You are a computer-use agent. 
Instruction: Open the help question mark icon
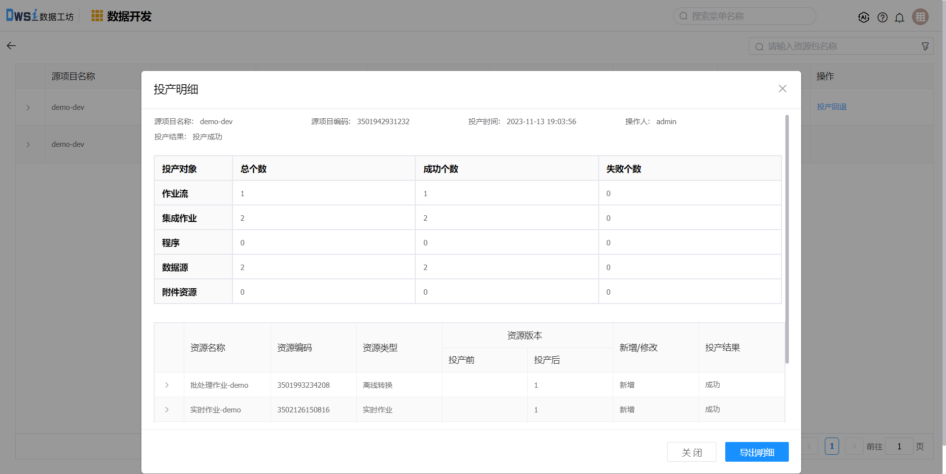882,17
